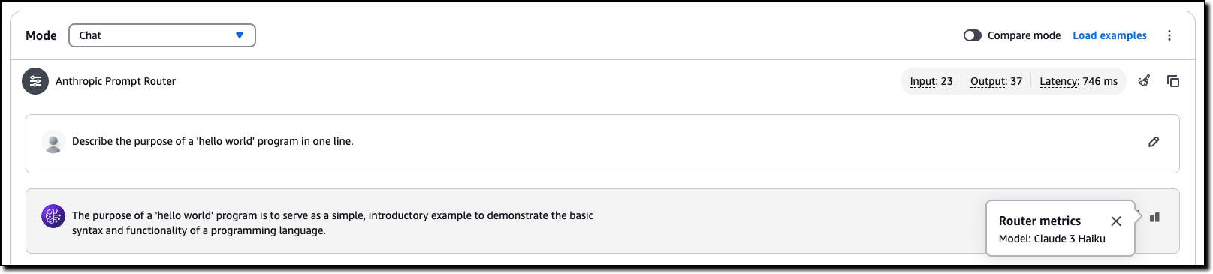Click the Compare mode label
The height and width of the screenshot is (274, 1213).
(1024, 35)
